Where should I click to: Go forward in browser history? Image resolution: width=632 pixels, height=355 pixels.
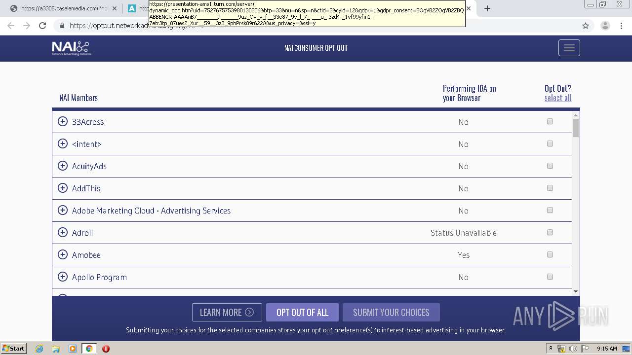click(x=27, y=26)
